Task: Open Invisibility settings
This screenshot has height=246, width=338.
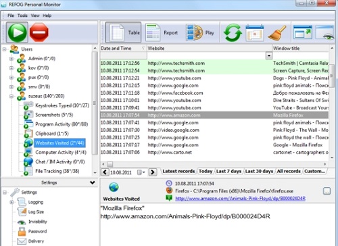Action: tap(38, 222)
